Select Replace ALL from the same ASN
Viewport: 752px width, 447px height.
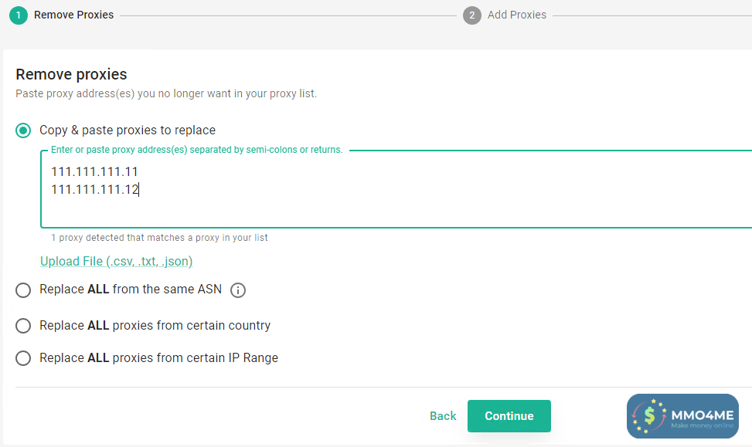23,290
